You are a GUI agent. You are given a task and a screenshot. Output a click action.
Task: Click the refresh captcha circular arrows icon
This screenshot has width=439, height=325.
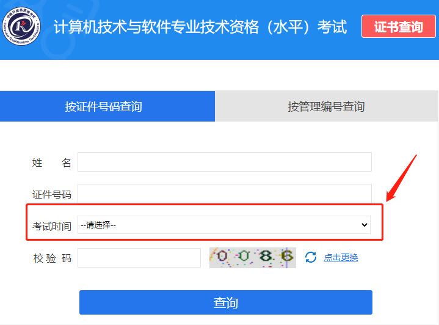click(311, 257)
